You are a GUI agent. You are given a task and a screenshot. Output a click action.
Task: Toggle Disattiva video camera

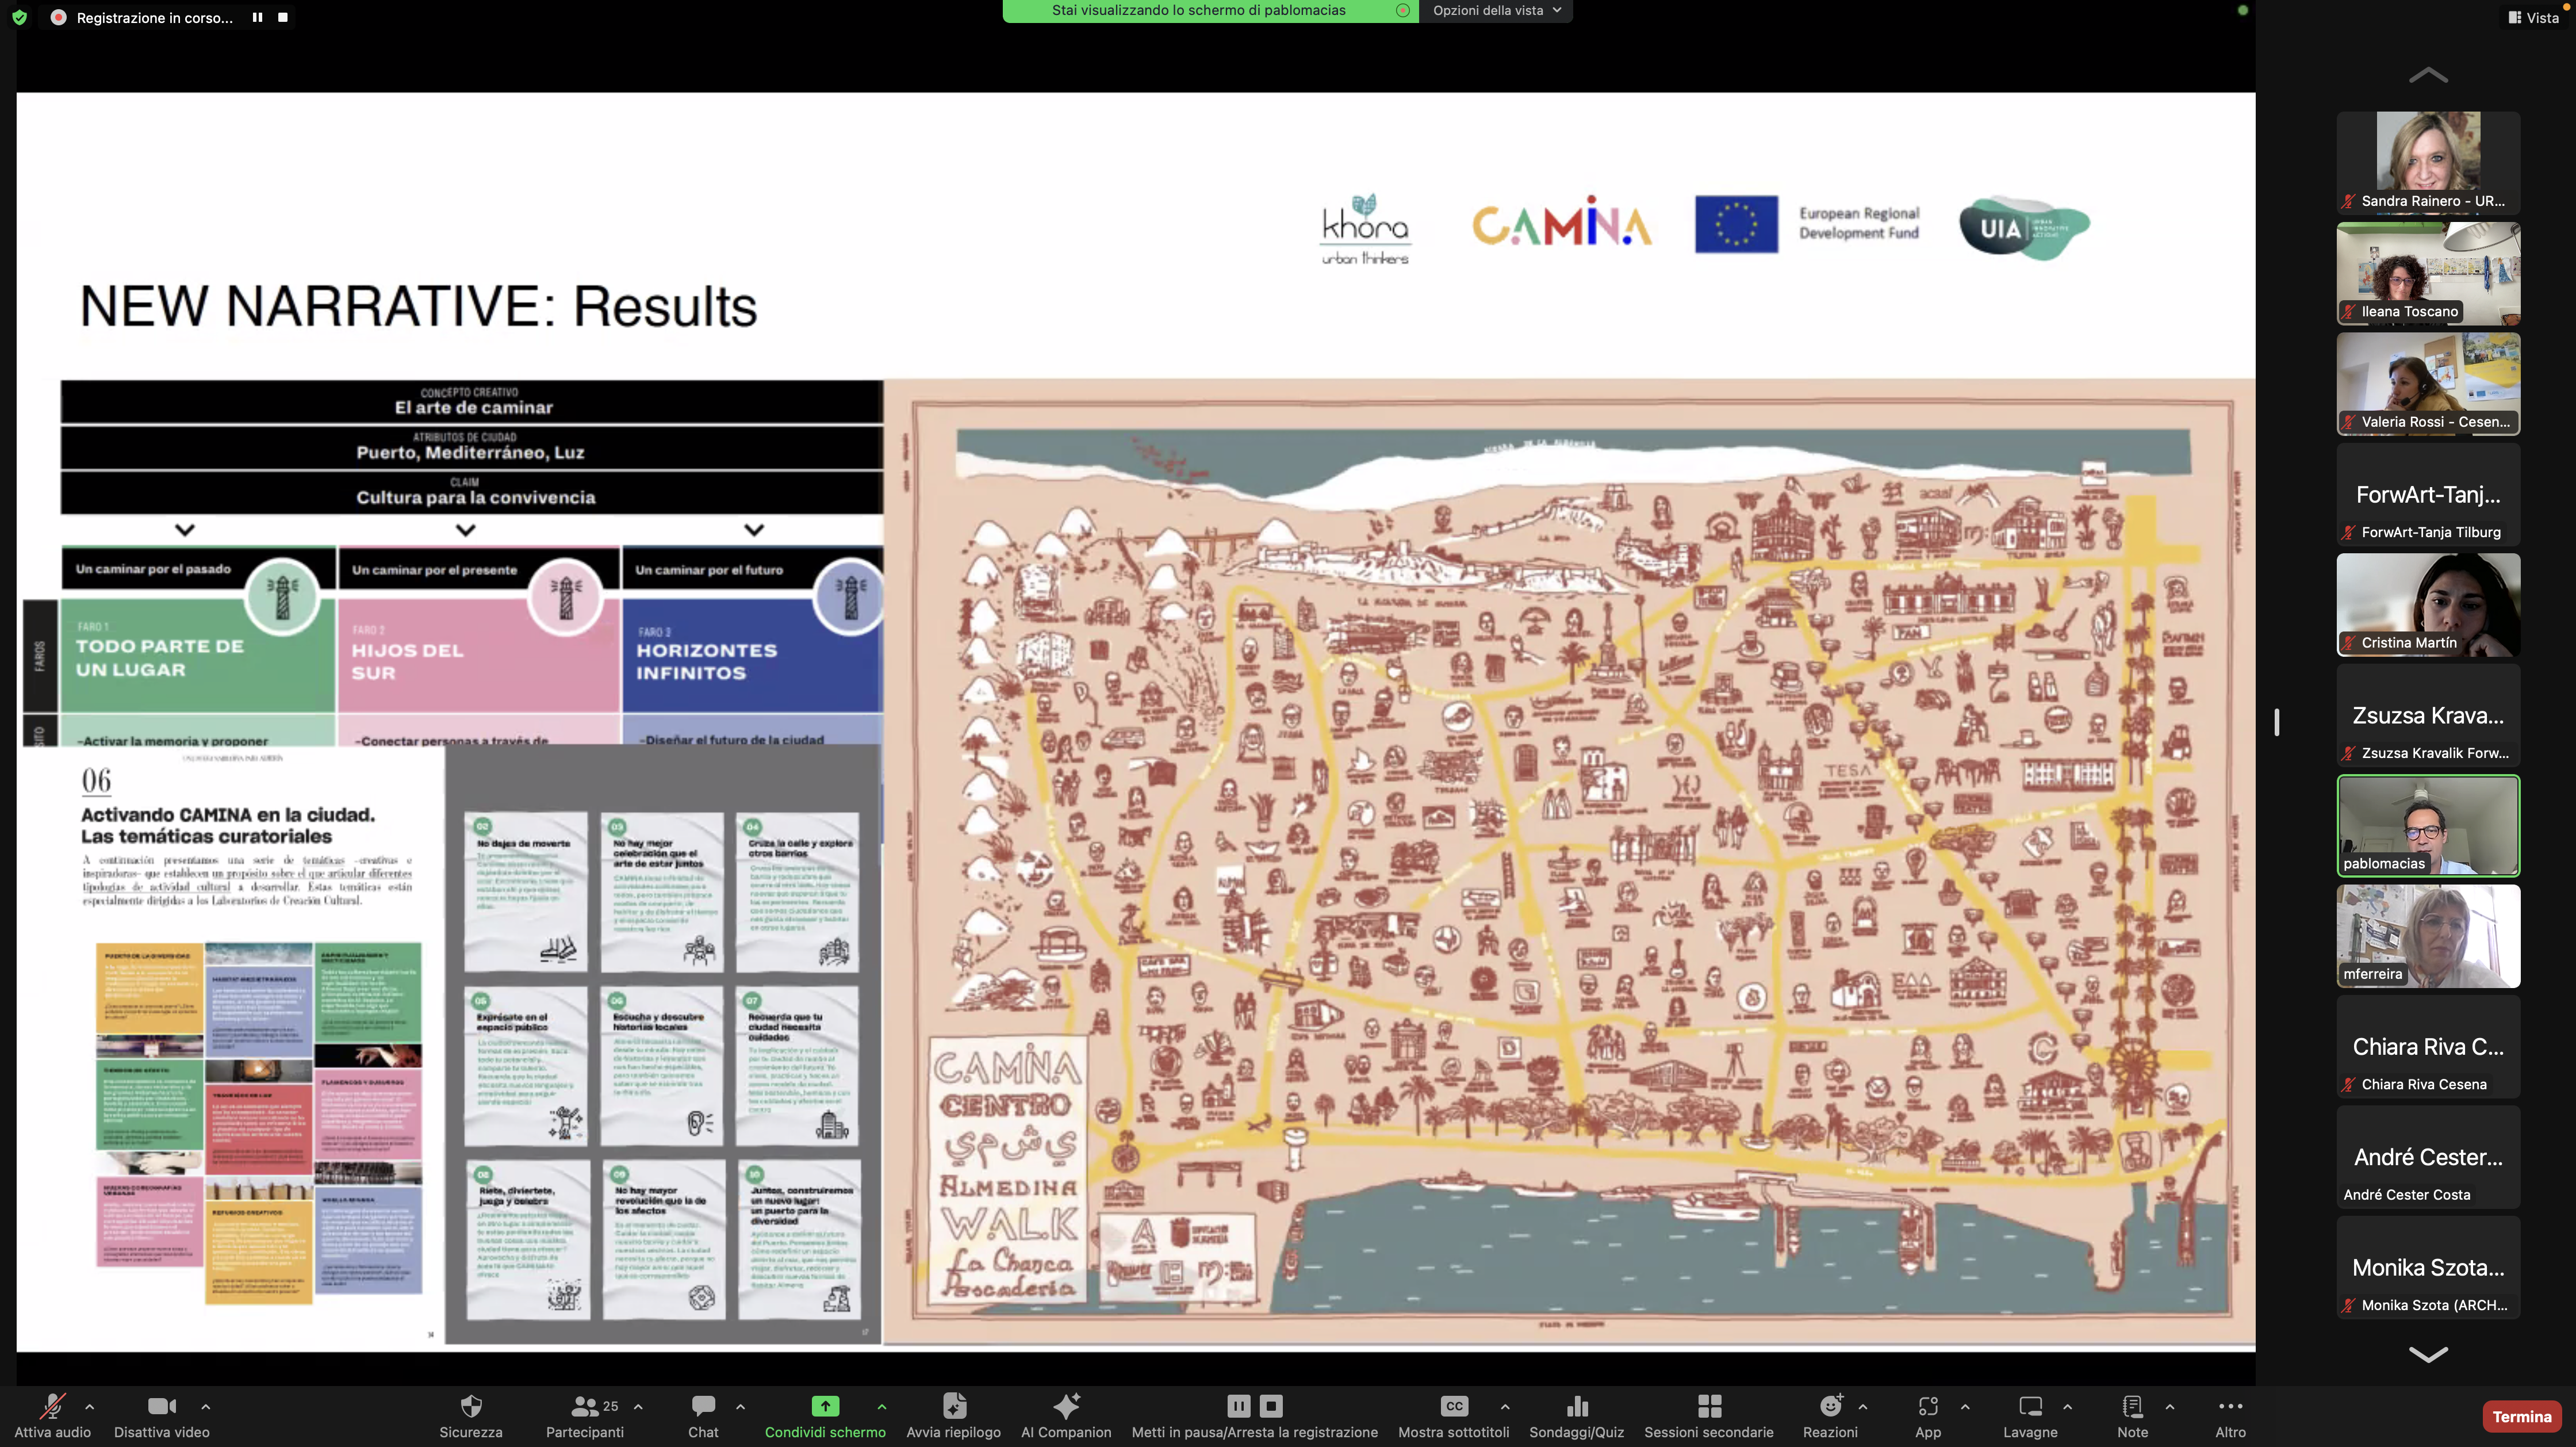pos(161,1407)
